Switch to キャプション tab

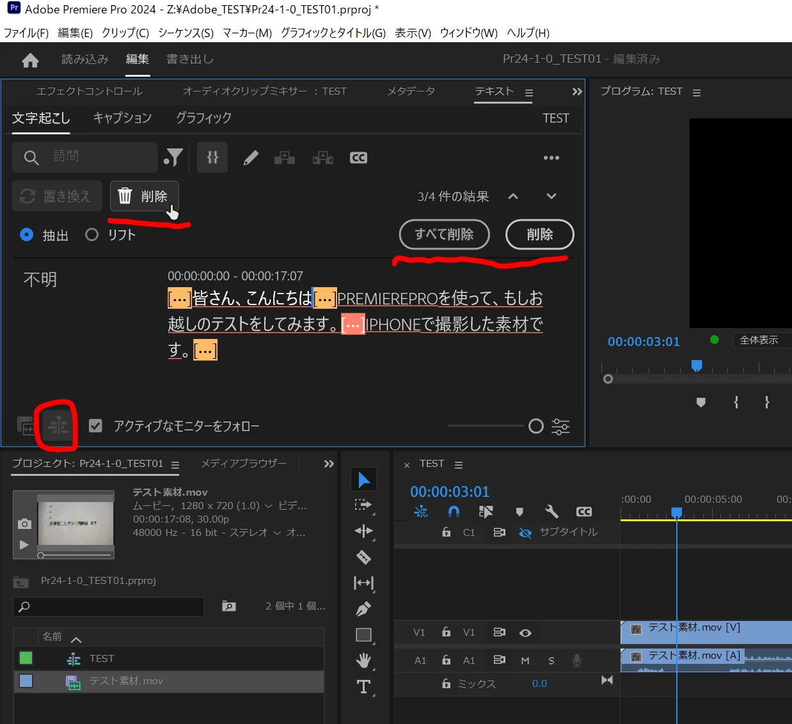(x=122, y=118)
